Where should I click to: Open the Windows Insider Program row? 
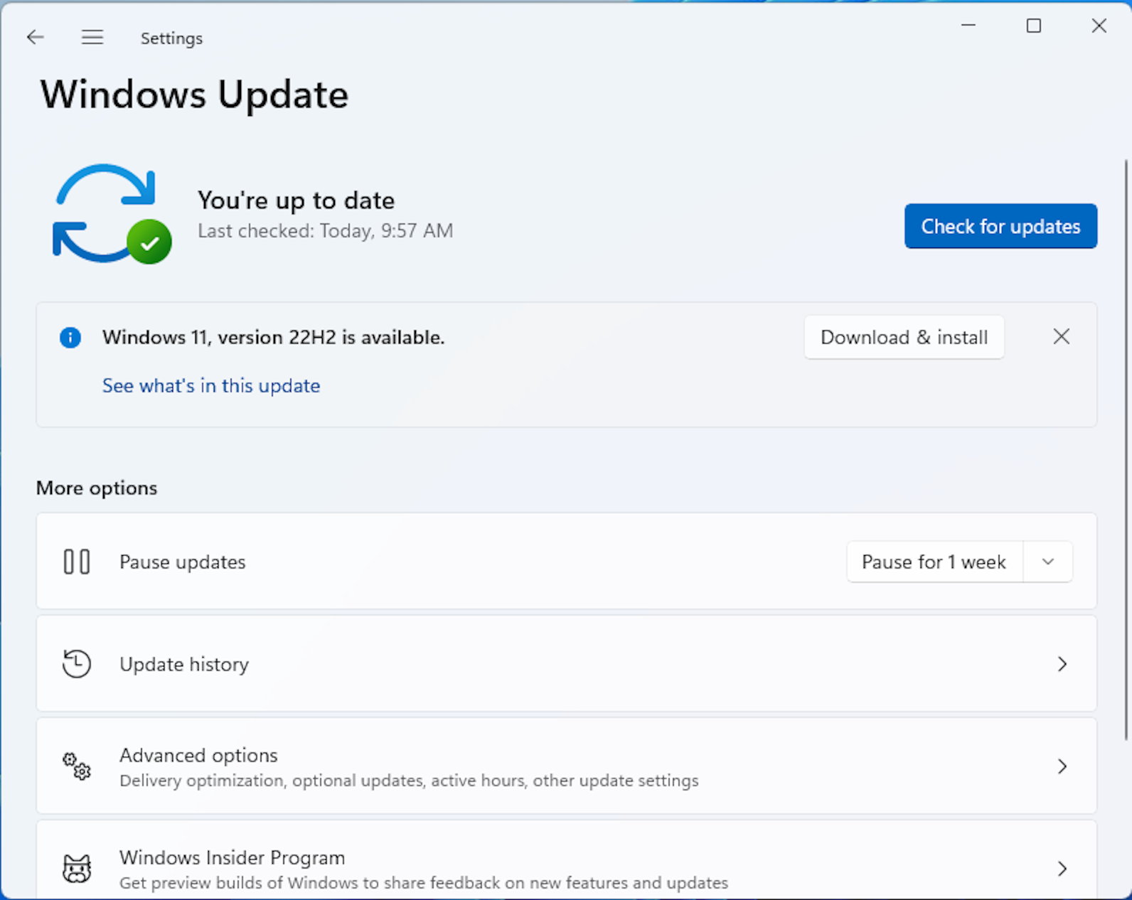(x=567, y=860)
